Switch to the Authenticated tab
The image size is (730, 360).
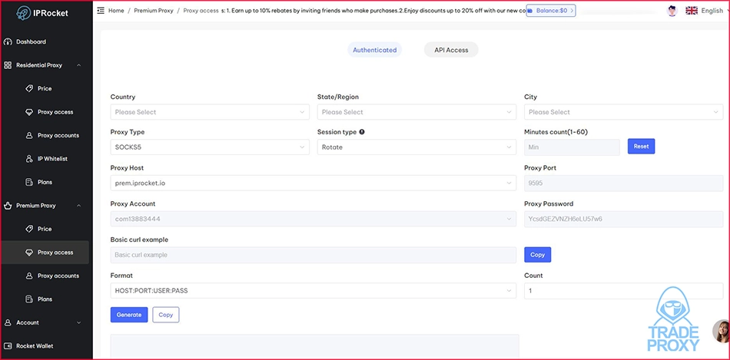click(x=375, y=50)
